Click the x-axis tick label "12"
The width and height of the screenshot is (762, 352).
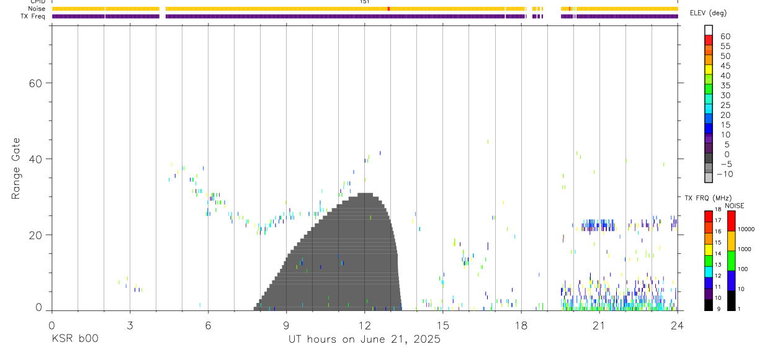[365, 325]
